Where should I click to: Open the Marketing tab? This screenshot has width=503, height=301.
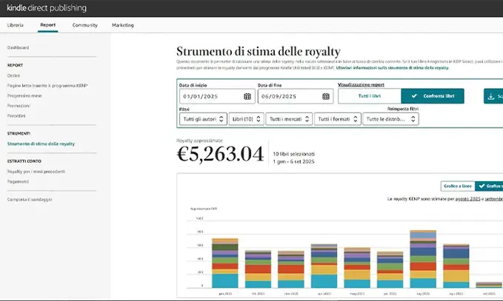coord(122,25)
